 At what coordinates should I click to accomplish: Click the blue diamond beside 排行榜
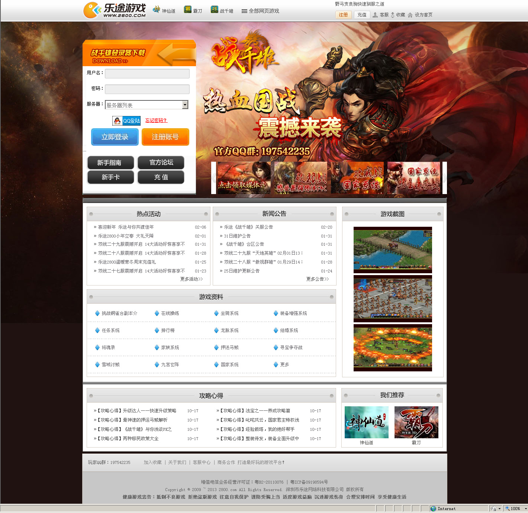pos(157,330)
